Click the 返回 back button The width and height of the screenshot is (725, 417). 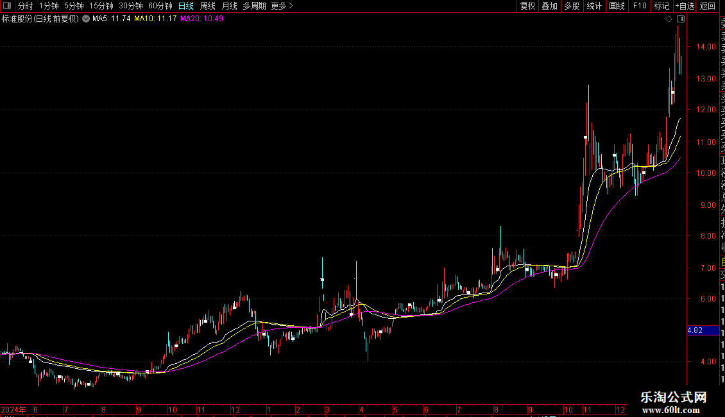click(x=708, y=6)
